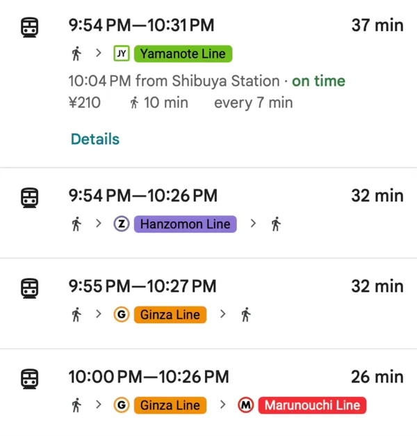Click the ¥210 fare text
The height and width of the screenshot is (436, 417).
click(84, 103)
